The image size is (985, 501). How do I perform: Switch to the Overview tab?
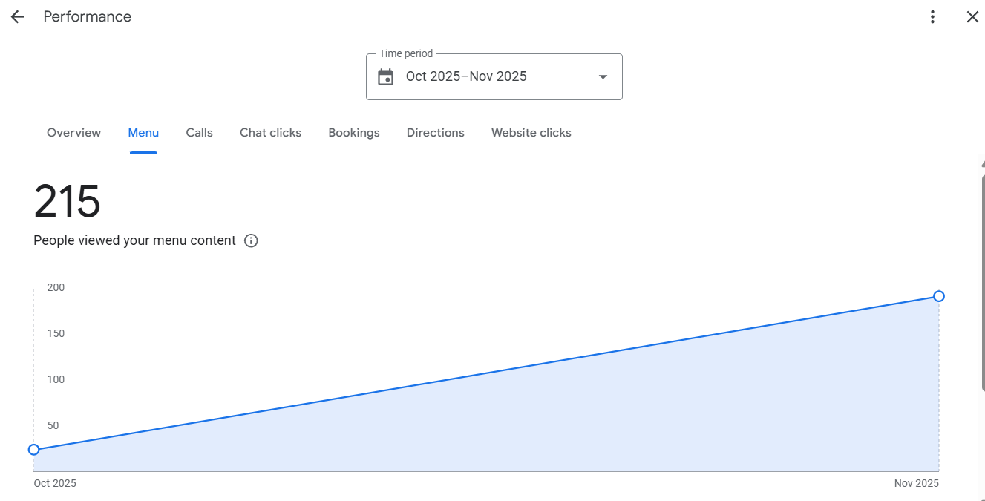(x=73, y=133)
